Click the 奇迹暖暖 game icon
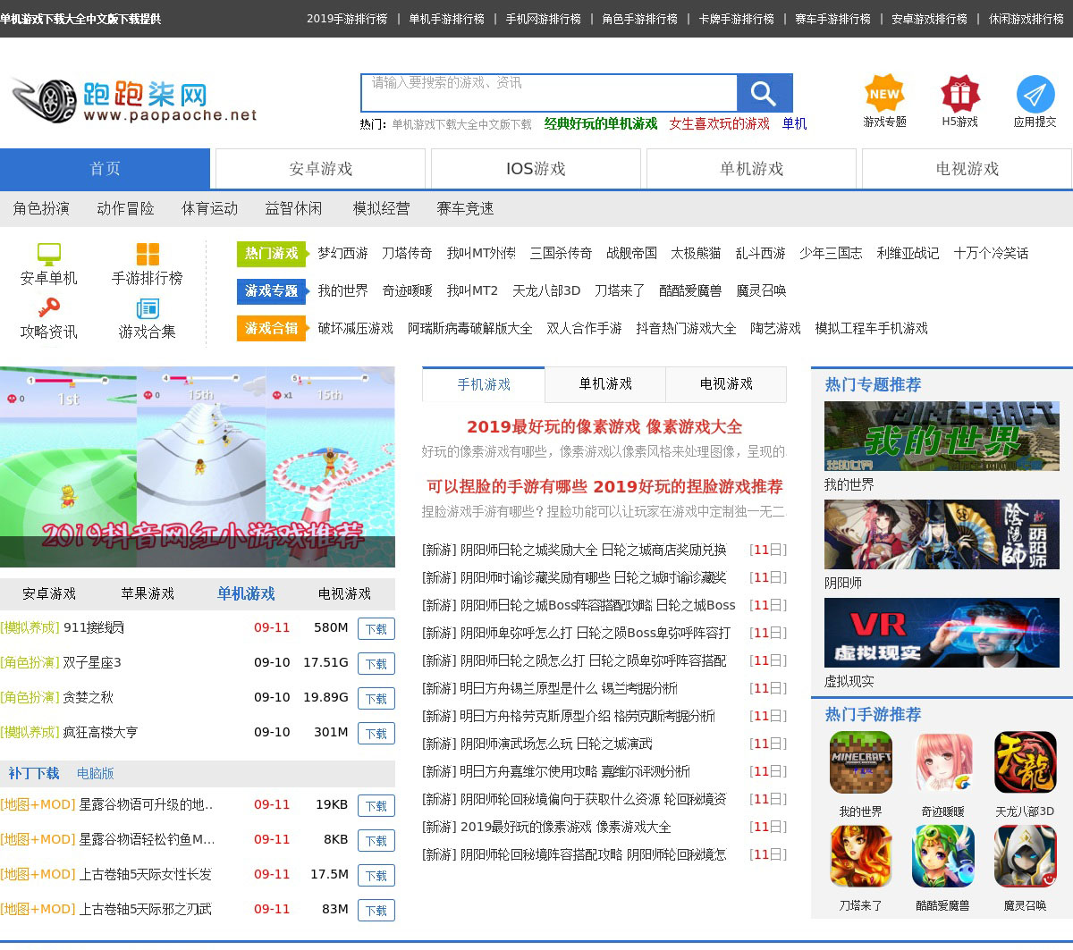Viewport: 1073px width, 950px height. pyautogui.click(x=943, y=762)
